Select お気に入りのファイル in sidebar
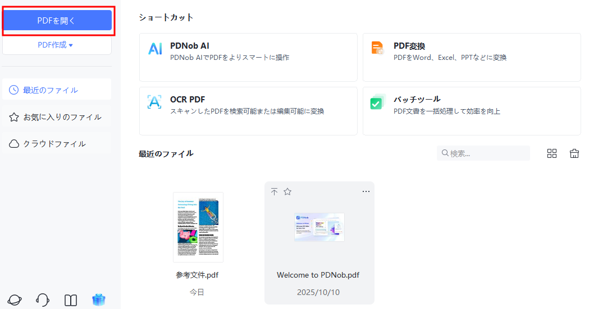This screenshot has height=309, width=589. click(57, 117)
